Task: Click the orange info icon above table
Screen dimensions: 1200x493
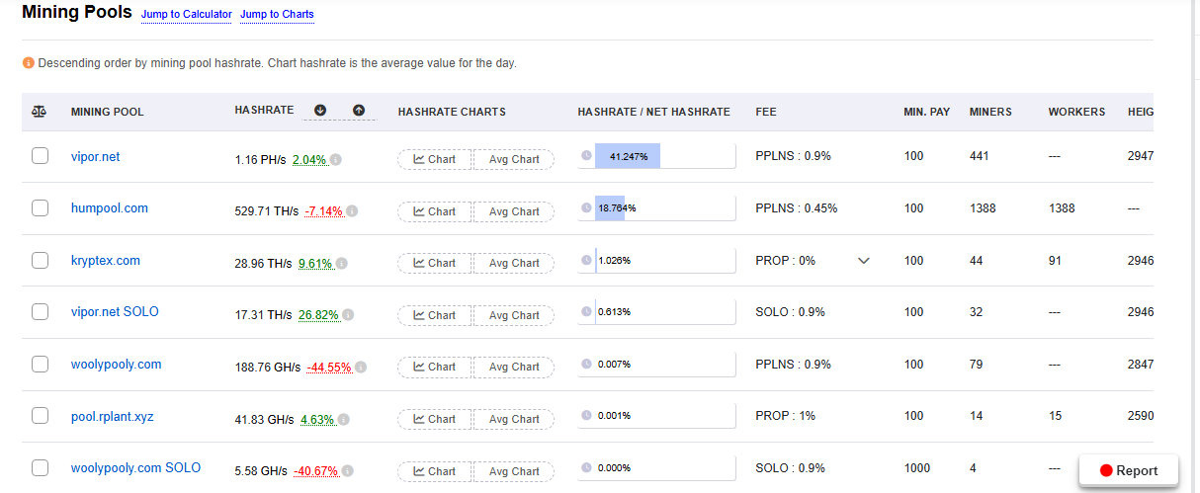Action: 28,63
